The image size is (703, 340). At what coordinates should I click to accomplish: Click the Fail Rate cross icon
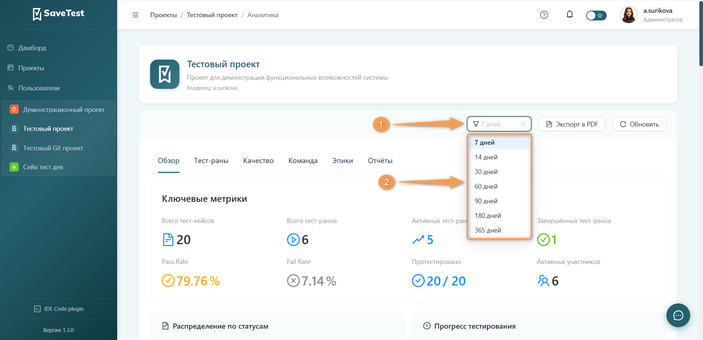coord(293,281)
